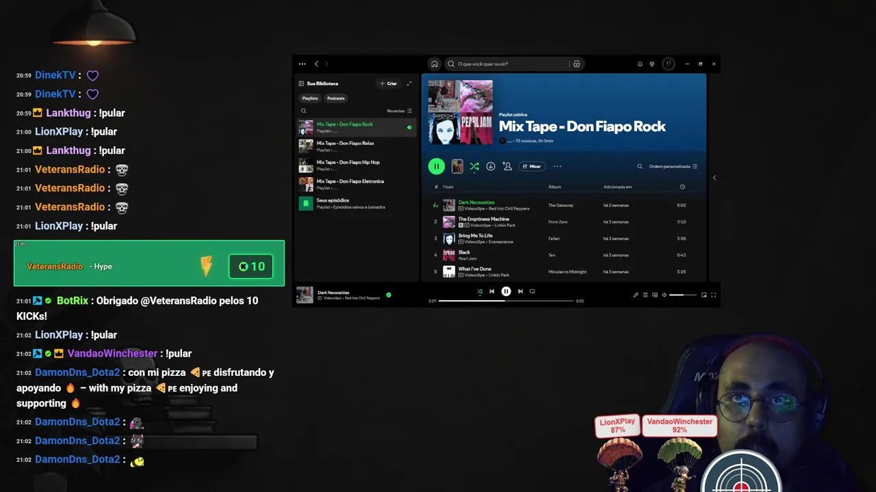Open the artist link Evanescence in track list

[501, 242]
